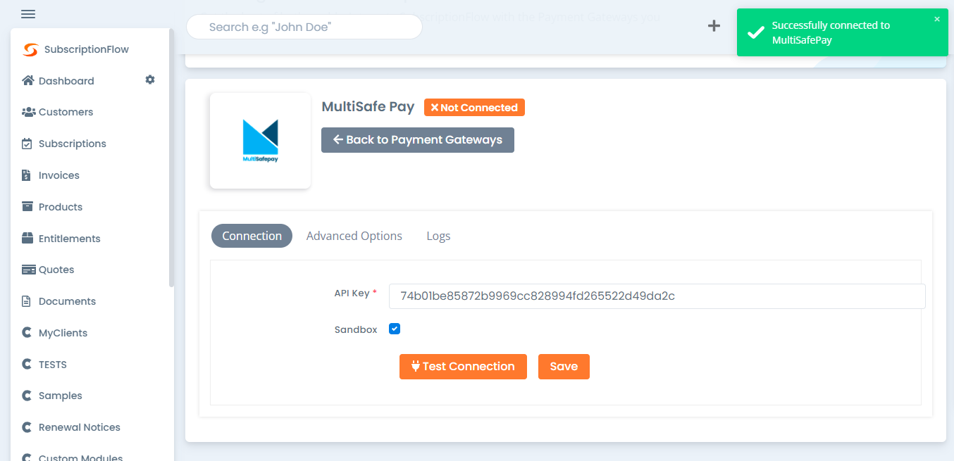This screenshot has width=954, height=461.
Task: Click the plus add-new icon
Action: point(714,26)
